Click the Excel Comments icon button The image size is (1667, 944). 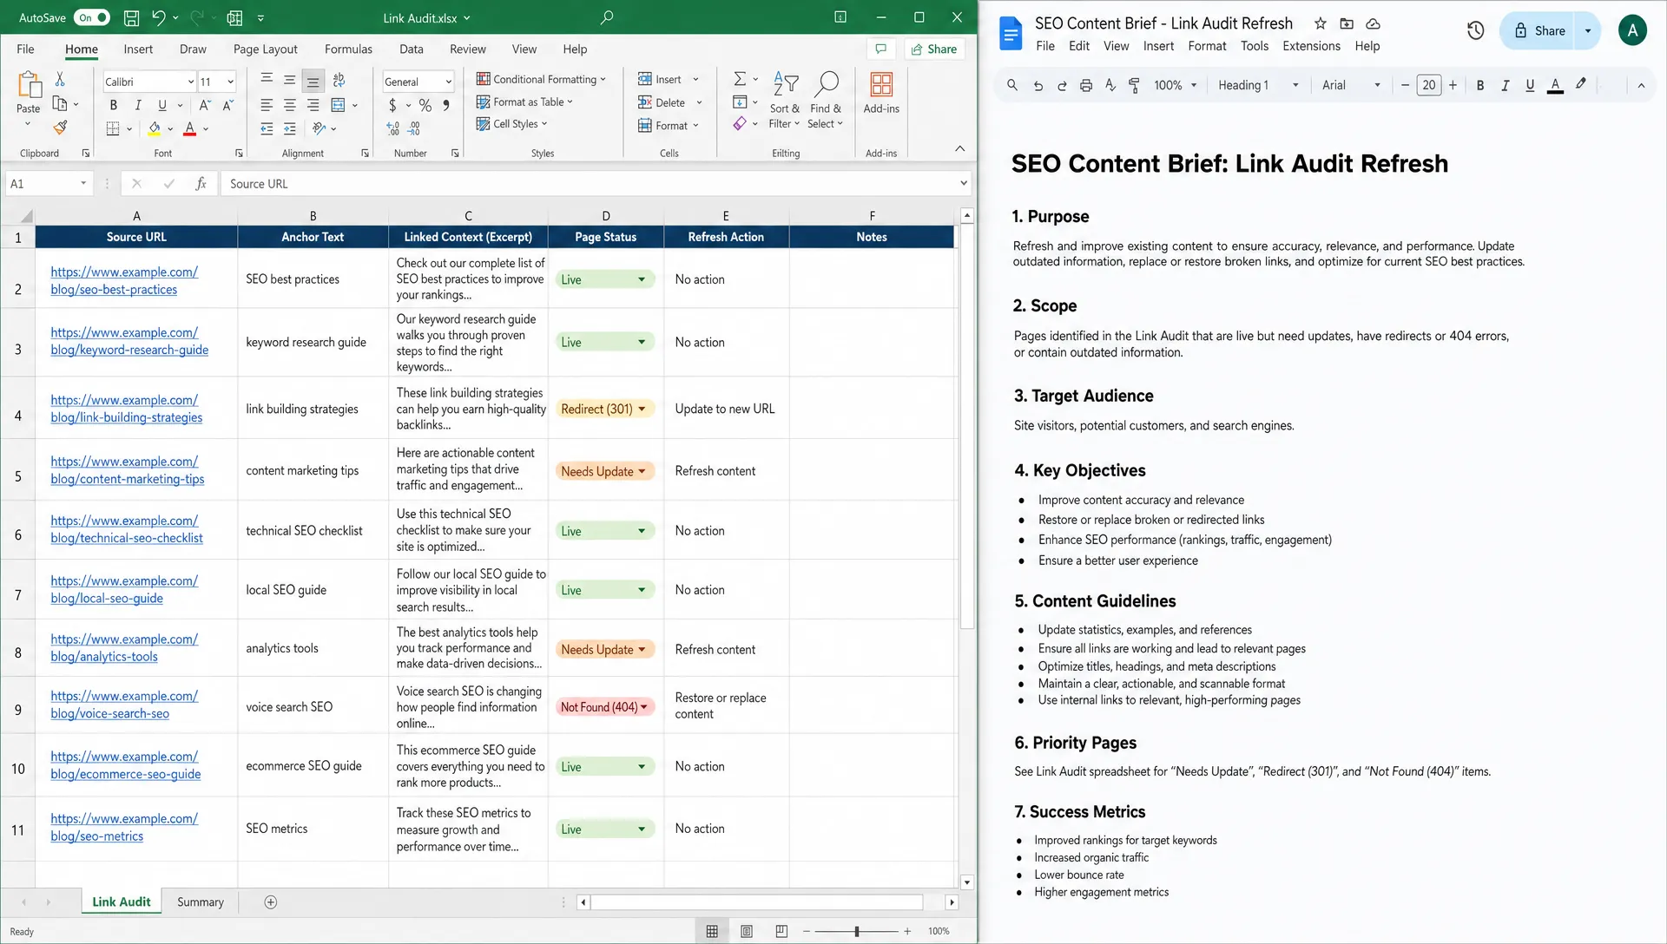tap(881, 49)
